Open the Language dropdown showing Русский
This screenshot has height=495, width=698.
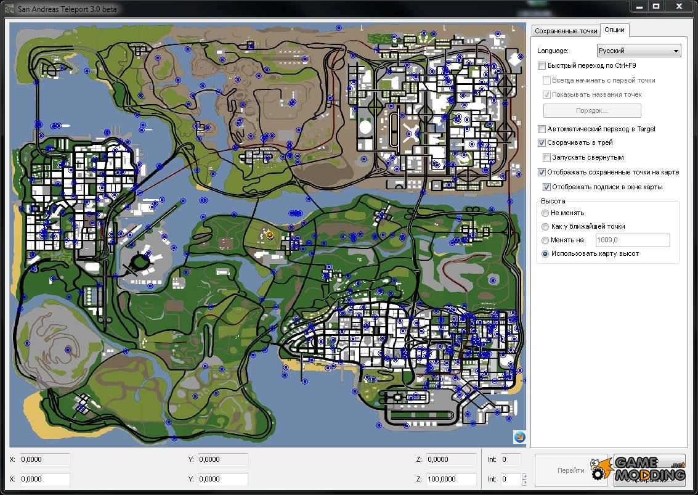pyautogui.click(x=639, y=51)
